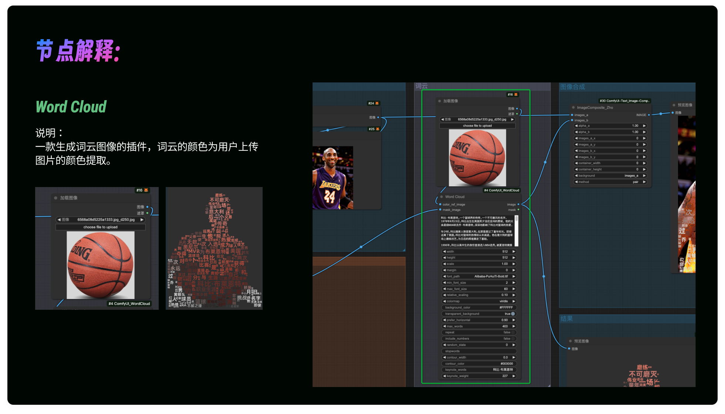Viewport: 725px width, 414px height.
Task: Decrease container_width with left arrow
Action: click(576, 163)
